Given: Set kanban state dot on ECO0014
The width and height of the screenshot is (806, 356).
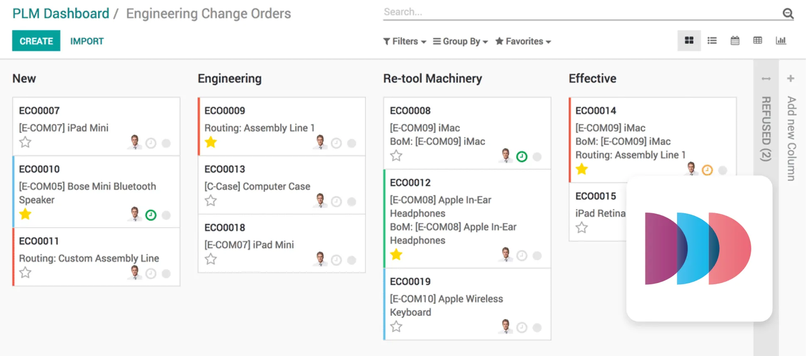Looking at the screenshot, I should pyautogui.click(x=723, y=170).
